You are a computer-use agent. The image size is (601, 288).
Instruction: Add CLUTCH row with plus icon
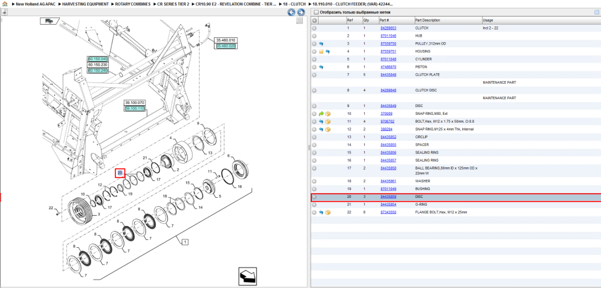(314, 28)
